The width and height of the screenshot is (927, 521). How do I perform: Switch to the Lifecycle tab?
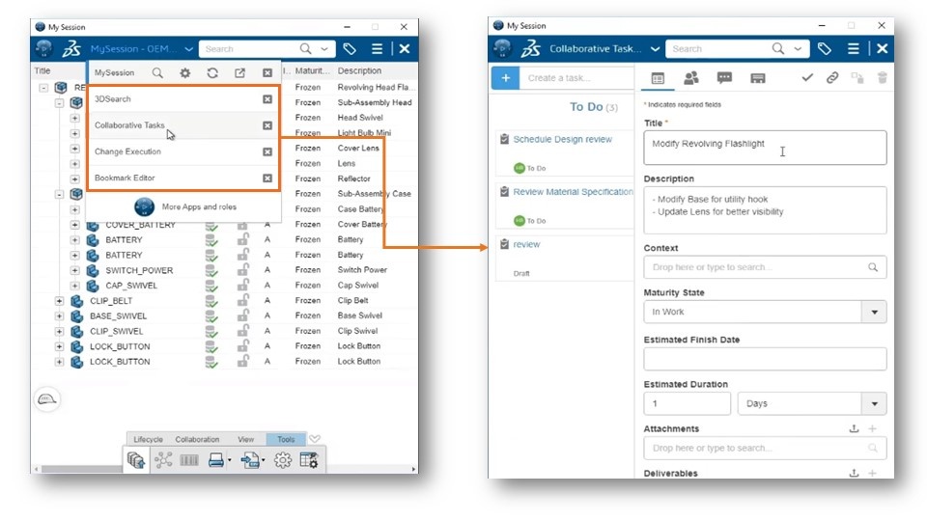pyautogui.click(x=148, y=440)
